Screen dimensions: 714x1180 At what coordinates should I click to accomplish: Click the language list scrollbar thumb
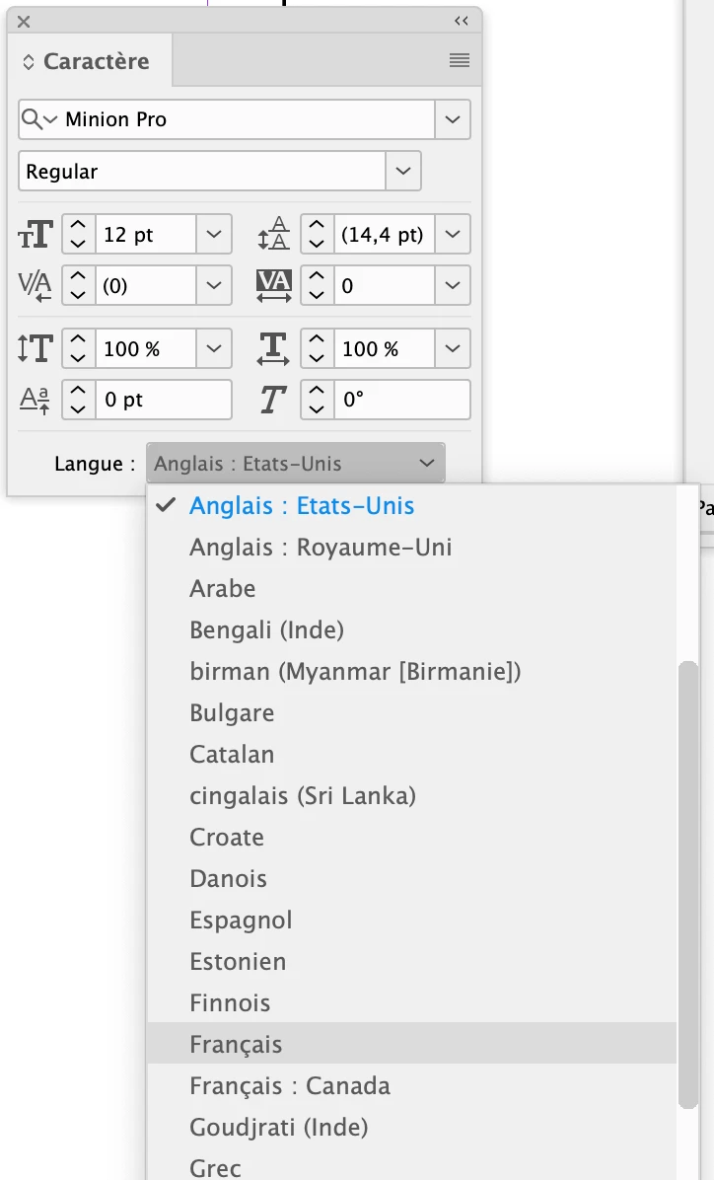click(687, 885)
